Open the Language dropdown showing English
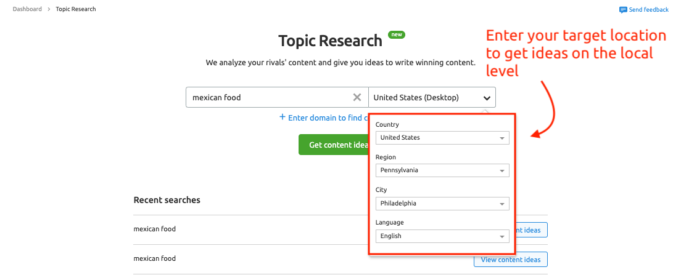This screenshot has width=681, height=275. 442,236
